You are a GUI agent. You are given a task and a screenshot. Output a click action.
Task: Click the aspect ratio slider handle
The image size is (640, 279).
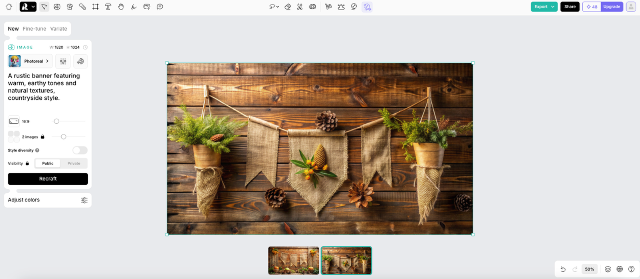(56, 121)
